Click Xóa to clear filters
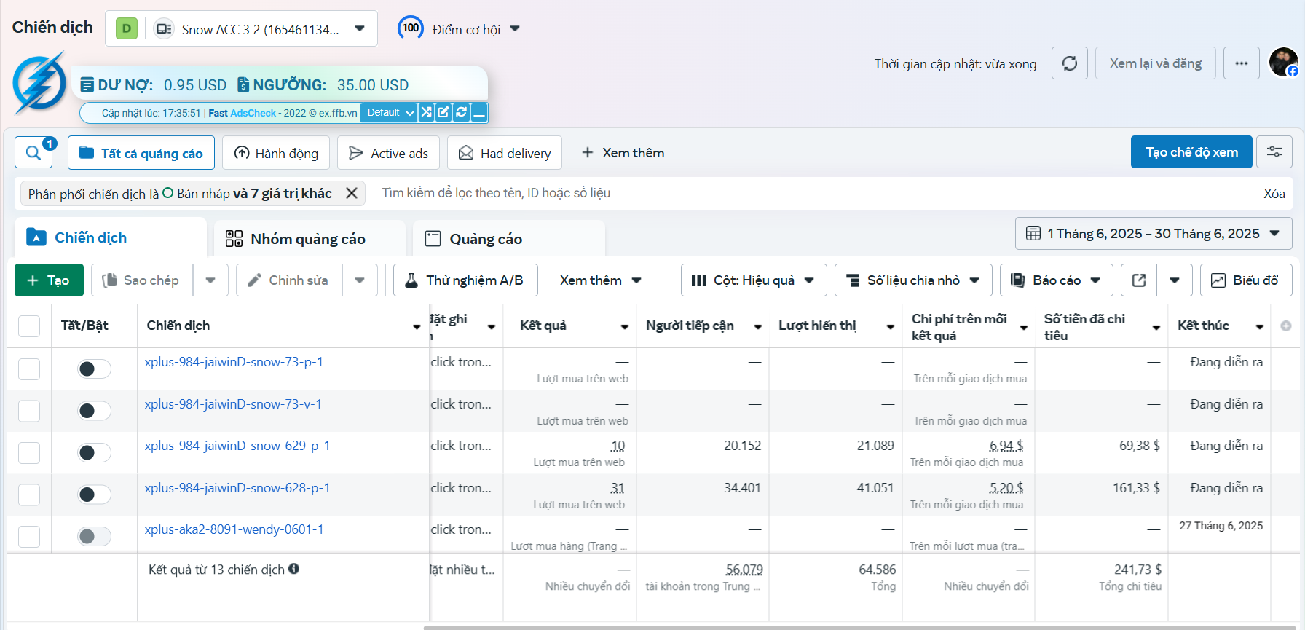This screenshot has width=1305, height=630. pyautogui.click(x=1274, y=193)
